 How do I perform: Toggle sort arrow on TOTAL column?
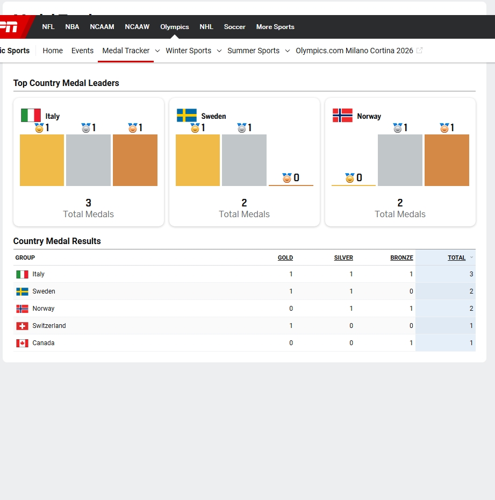point(471,258)
